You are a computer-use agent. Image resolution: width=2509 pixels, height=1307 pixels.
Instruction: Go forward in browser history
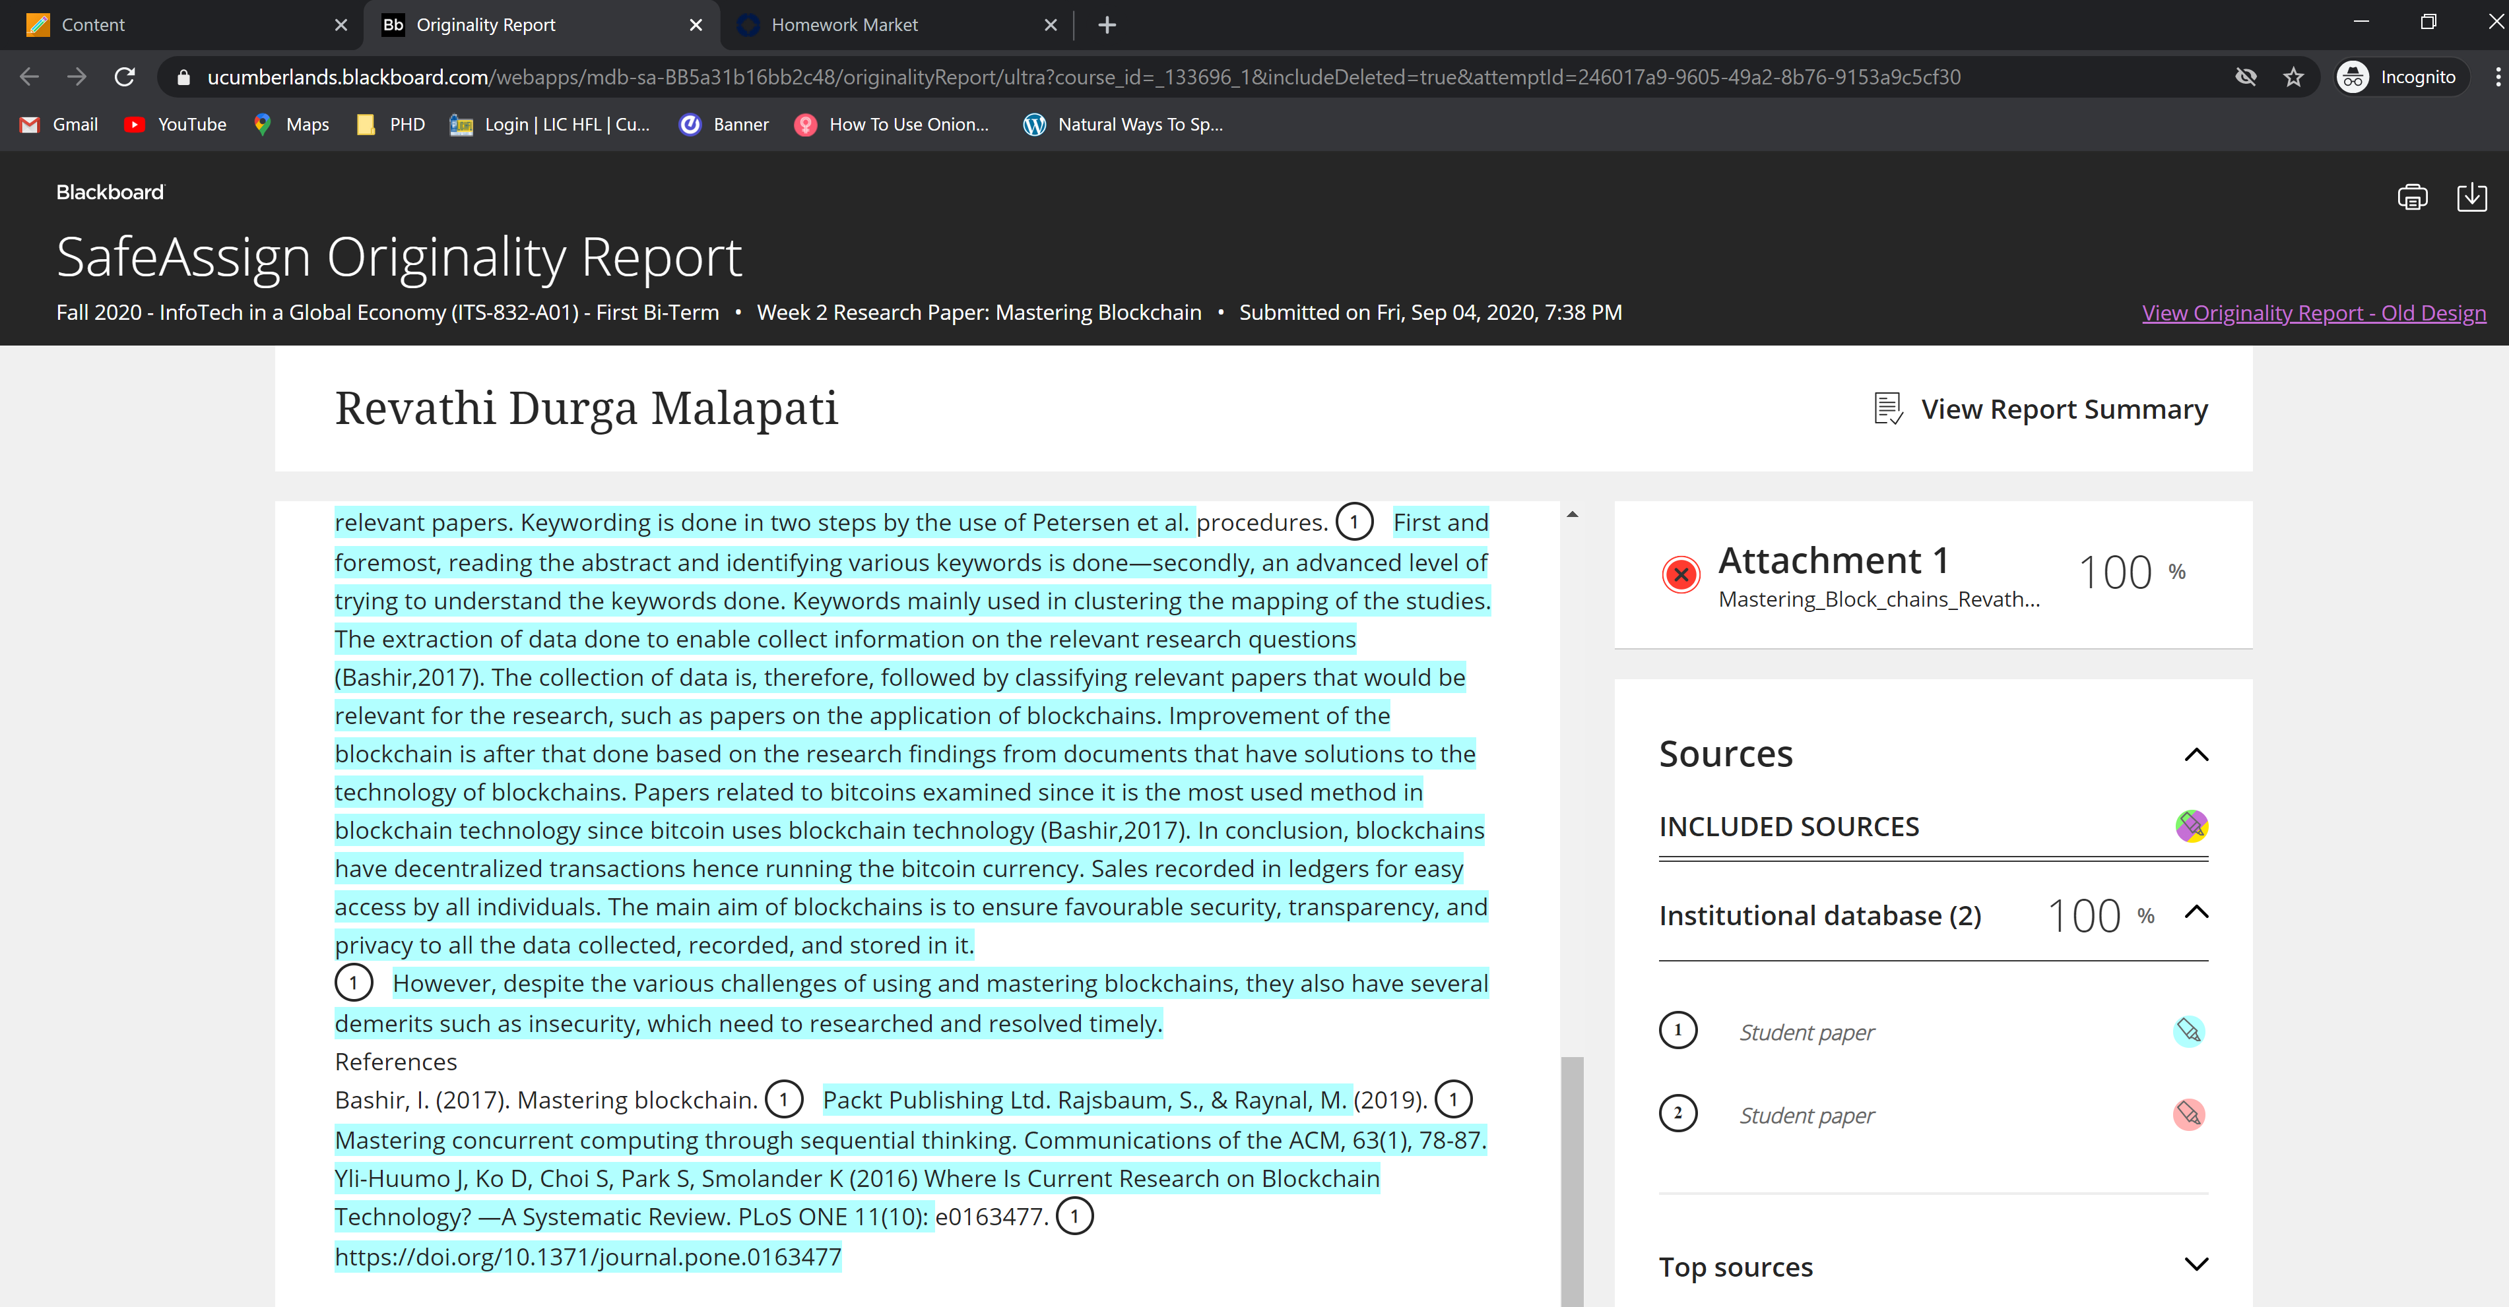click(77, 77)
